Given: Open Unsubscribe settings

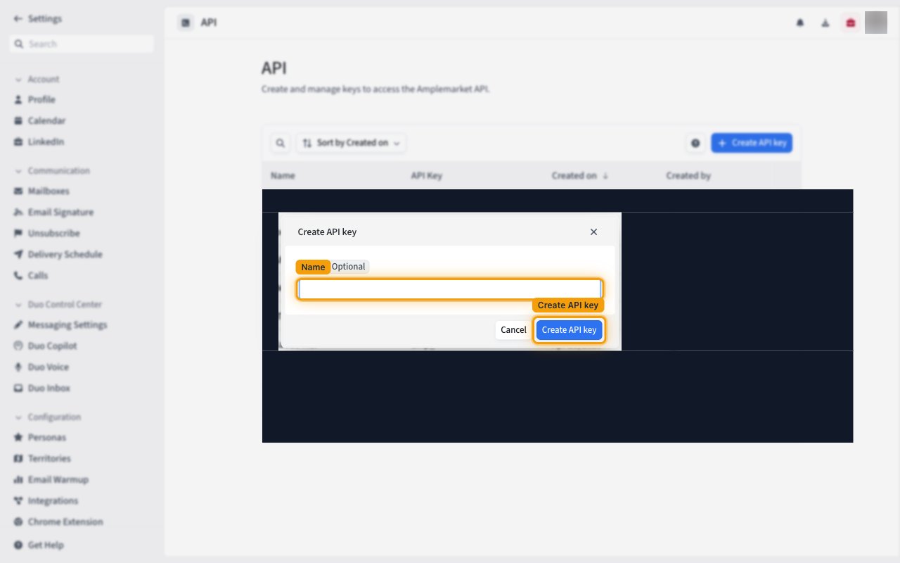Looking at the screenshot, I should click(x=53, y=234).
